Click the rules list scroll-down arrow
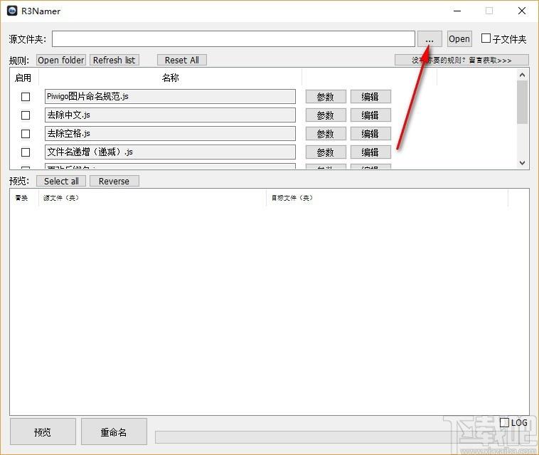Screen dimensions: 539x455 click(522, 163)
